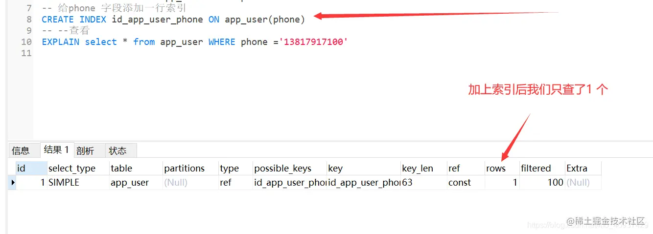Click the possible_keys column header
Image resolution: width=653 pixels, height=234 pixels.
click(x=290, y=168)
